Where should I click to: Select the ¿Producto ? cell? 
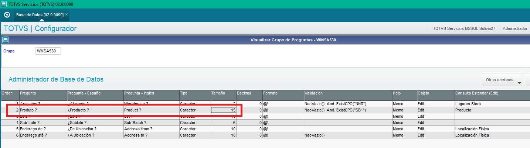coord(95,110)
